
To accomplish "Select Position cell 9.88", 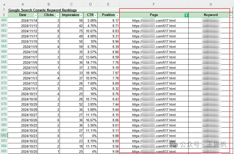I will 108,136.
